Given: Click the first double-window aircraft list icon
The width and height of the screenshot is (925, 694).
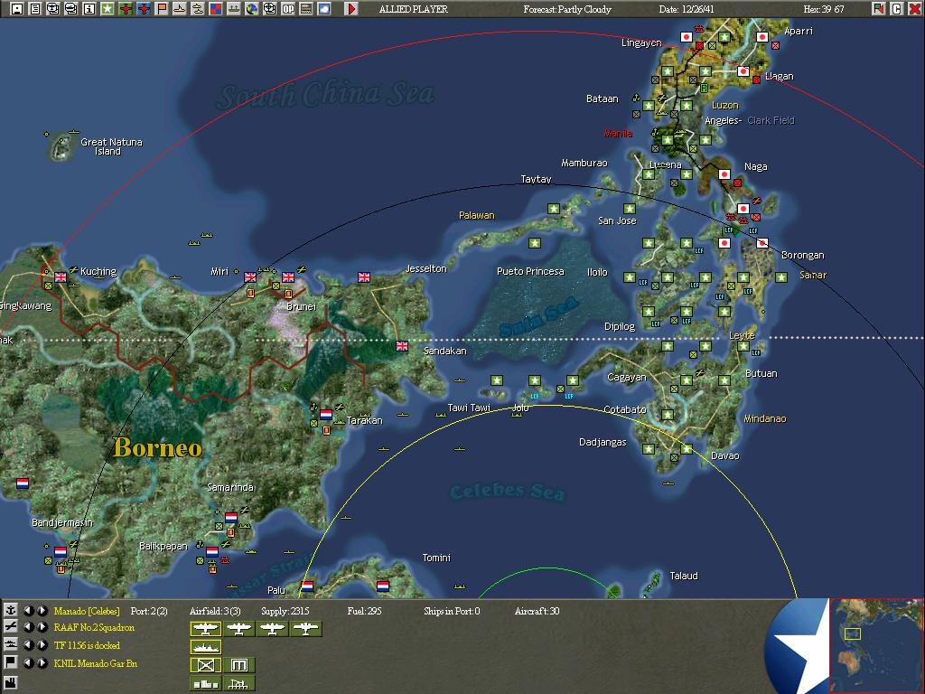Looking at the screenshot, I should tap(53, 9).
